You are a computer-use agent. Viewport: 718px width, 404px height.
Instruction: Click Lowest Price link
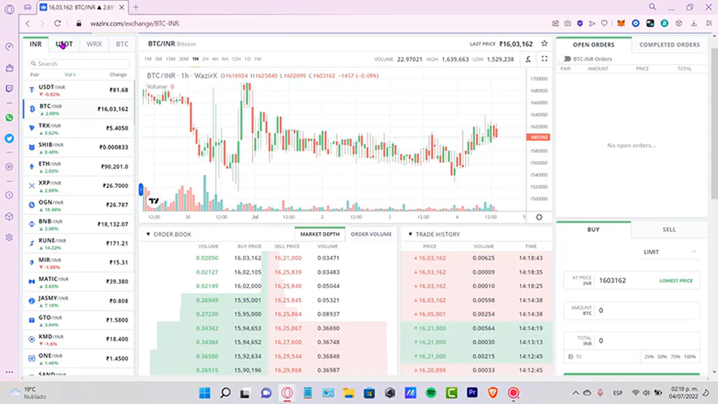[676, 281]
